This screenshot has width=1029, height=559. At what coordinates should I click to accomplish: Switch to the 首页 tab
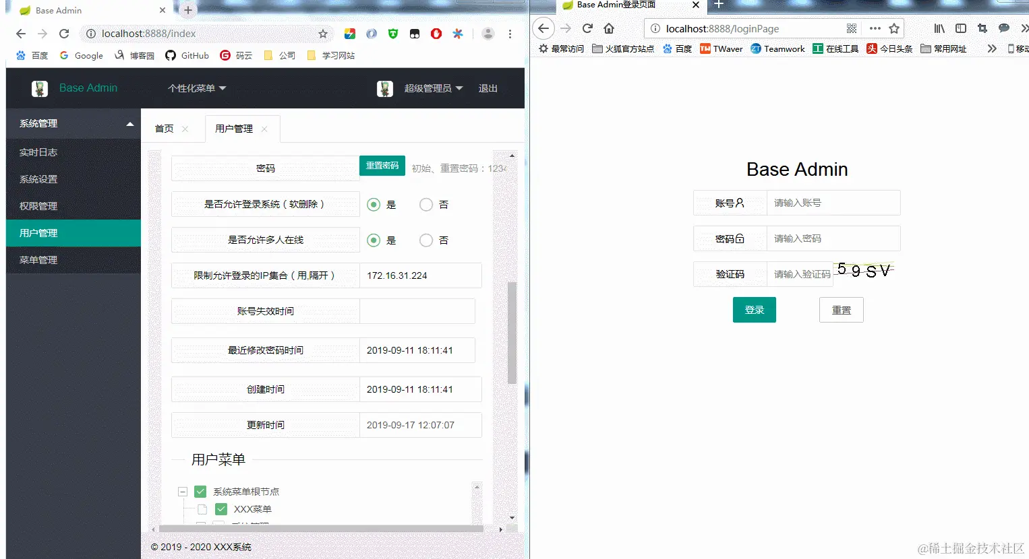click(165, 129)
